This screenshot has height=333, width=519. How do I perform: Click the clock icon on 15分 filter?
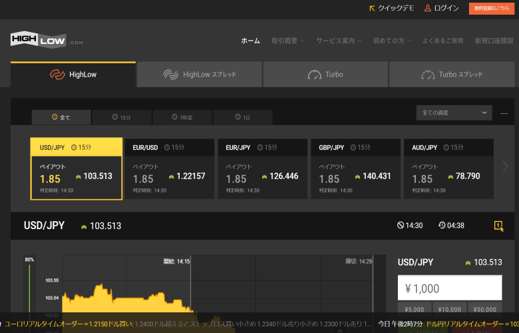point(115,117)
